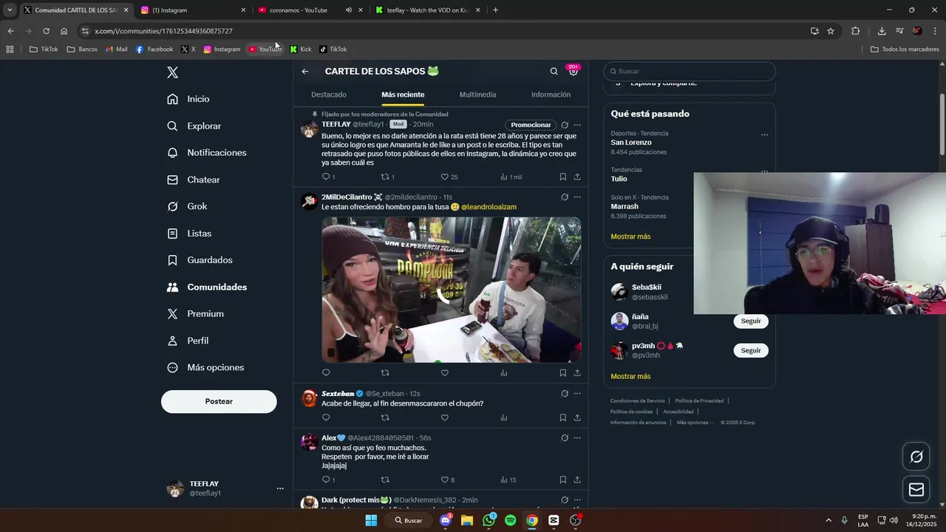Repost TEEFLAY's pinned post
Screen dimensions: 946x532
(384, 177)
